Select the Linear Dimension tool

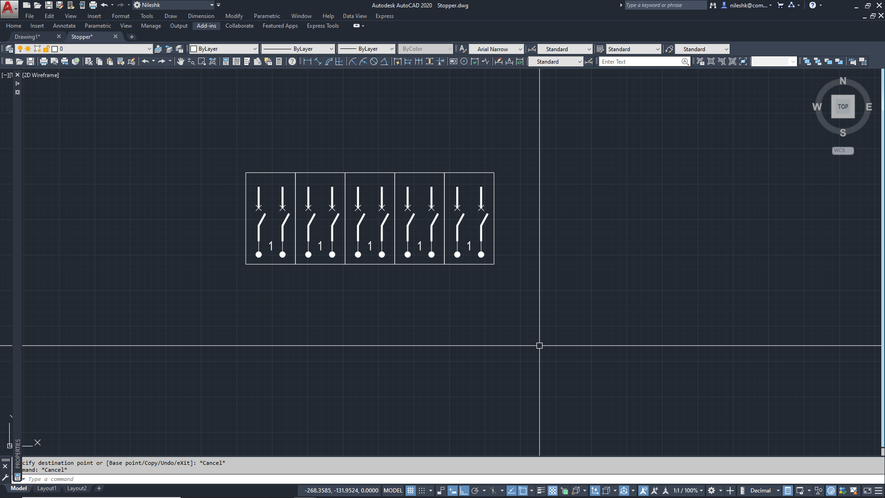coord(308,61)
